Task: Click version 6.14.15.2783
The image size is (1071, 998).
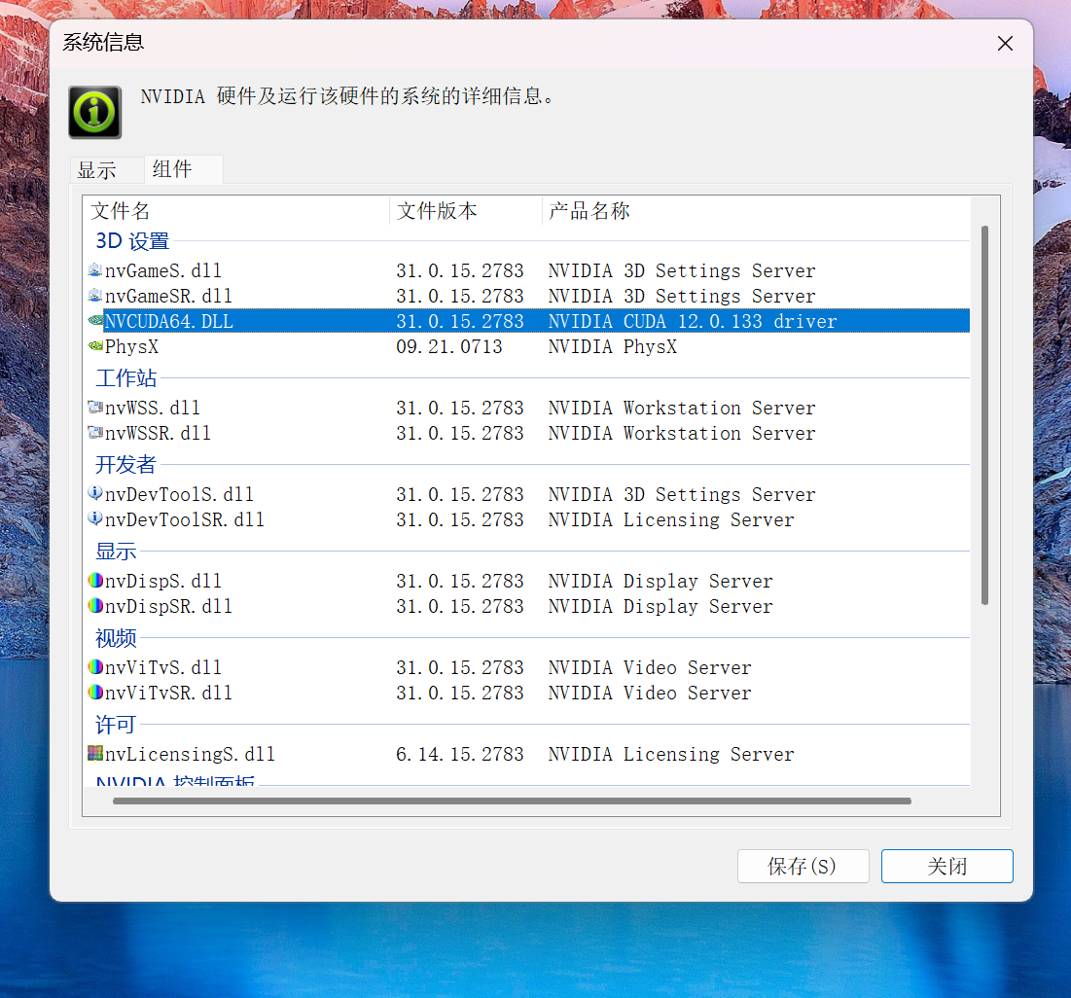Action: point(460,754)
